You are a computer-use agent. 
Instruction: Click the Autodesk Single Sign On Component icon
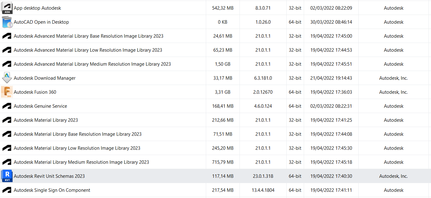[7, 190]
